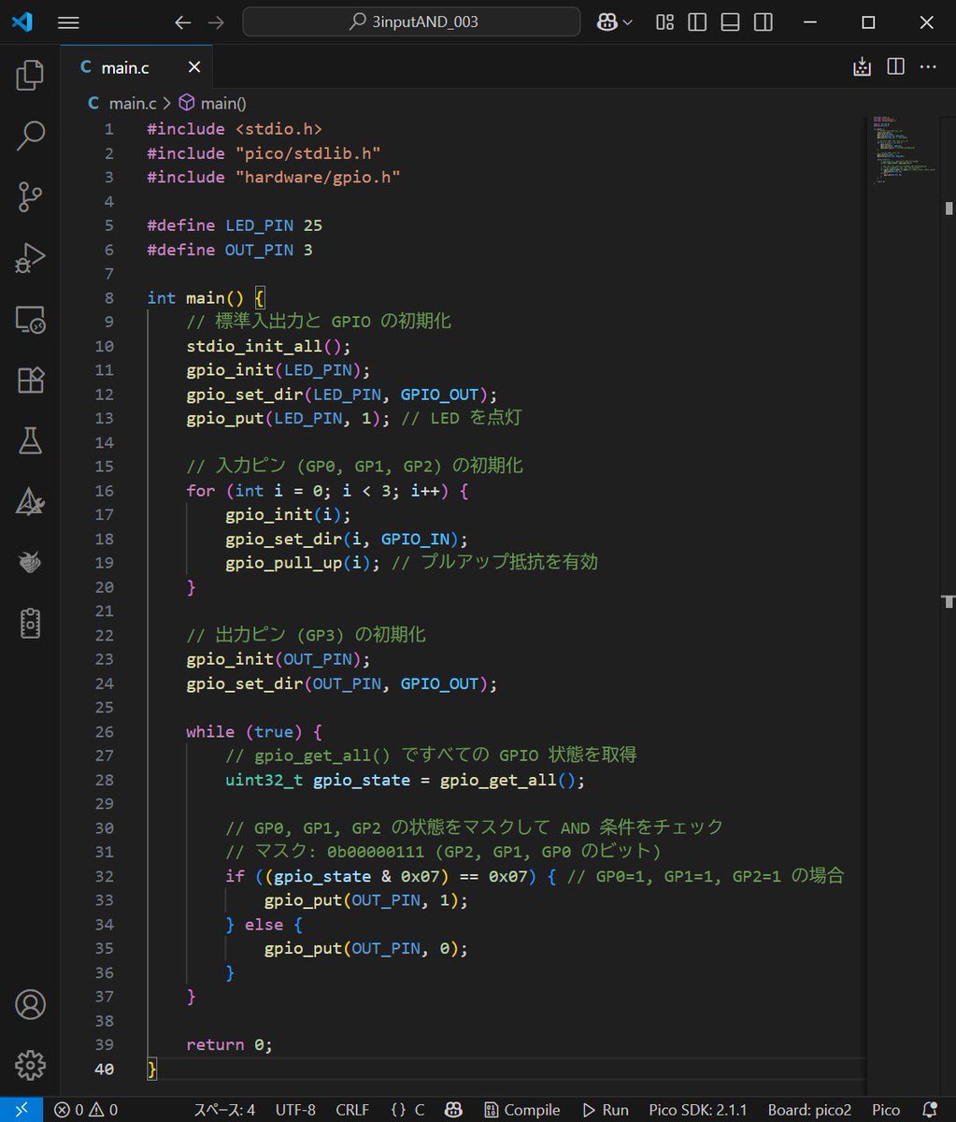
Task: Switch board via Board: pico2
Action: point(809,1110)
